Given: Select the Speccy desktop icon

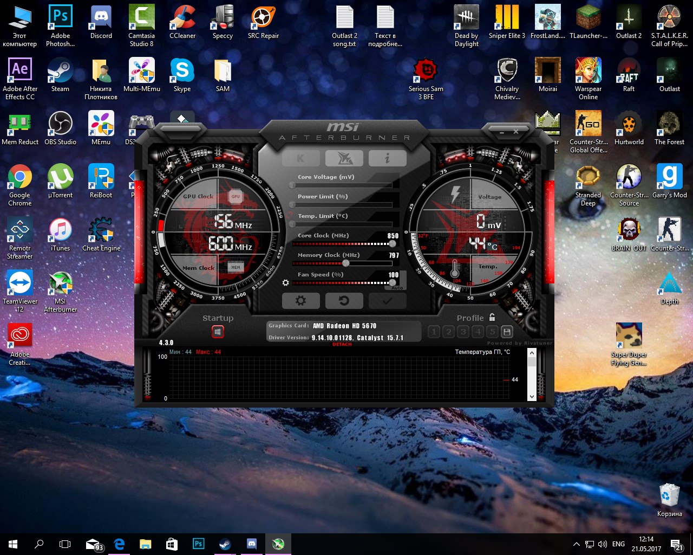Looking at the screenshot, I should coord(223,22).
